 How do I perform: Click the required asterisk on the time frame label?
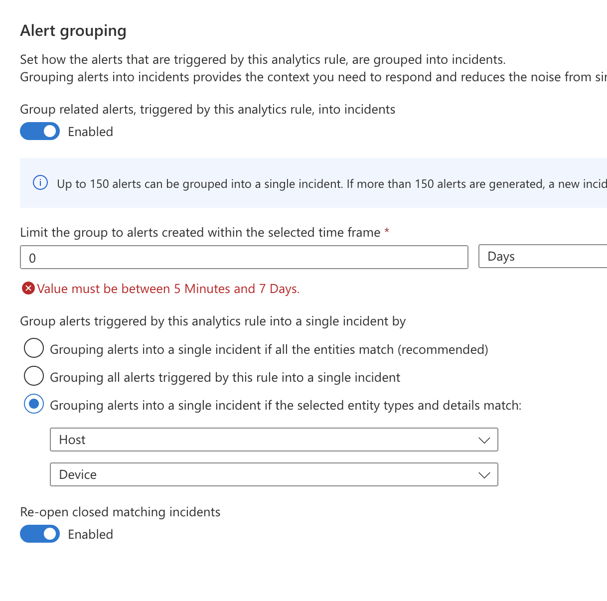coord(387,232)
